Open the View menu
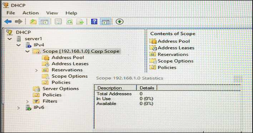The width and height of the screenshot is (253, 133). (x=52, y=13)
